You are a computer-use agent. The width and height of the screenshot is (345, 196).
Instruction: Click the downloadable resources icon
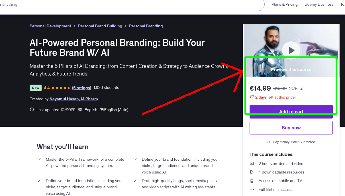252,172
